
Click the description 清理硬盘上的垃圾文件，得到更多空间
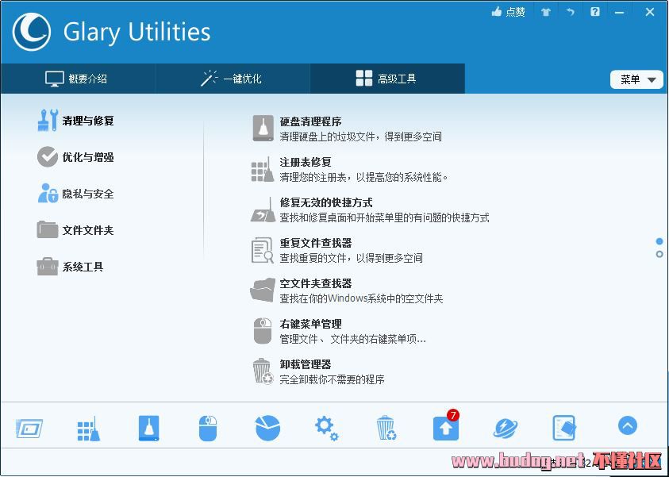361,137
